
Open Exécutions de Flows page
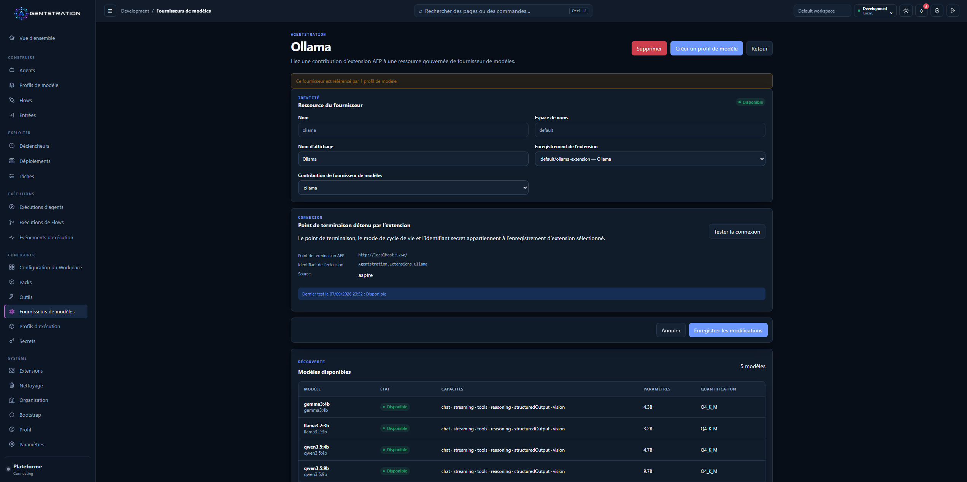click(41, 222)
